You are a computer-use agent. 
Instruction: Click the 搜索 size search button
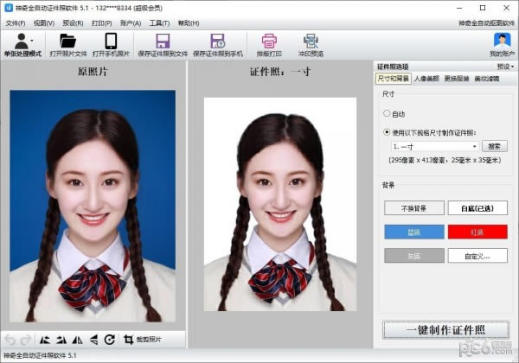pos(496,146)
